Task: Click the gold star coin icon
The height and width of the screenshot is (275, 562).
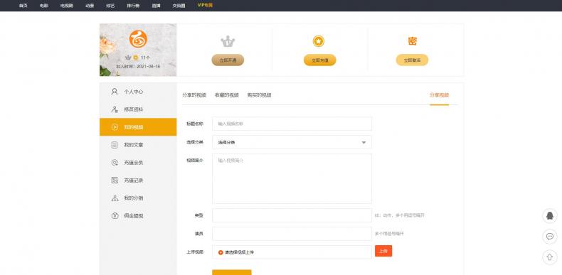Action: (318, 41)
